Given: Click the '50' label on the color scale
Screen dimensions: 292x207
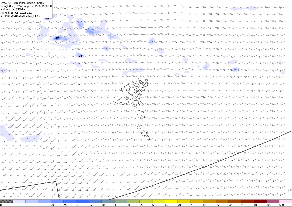Looking at the screenshot, I should click(128, 205).
